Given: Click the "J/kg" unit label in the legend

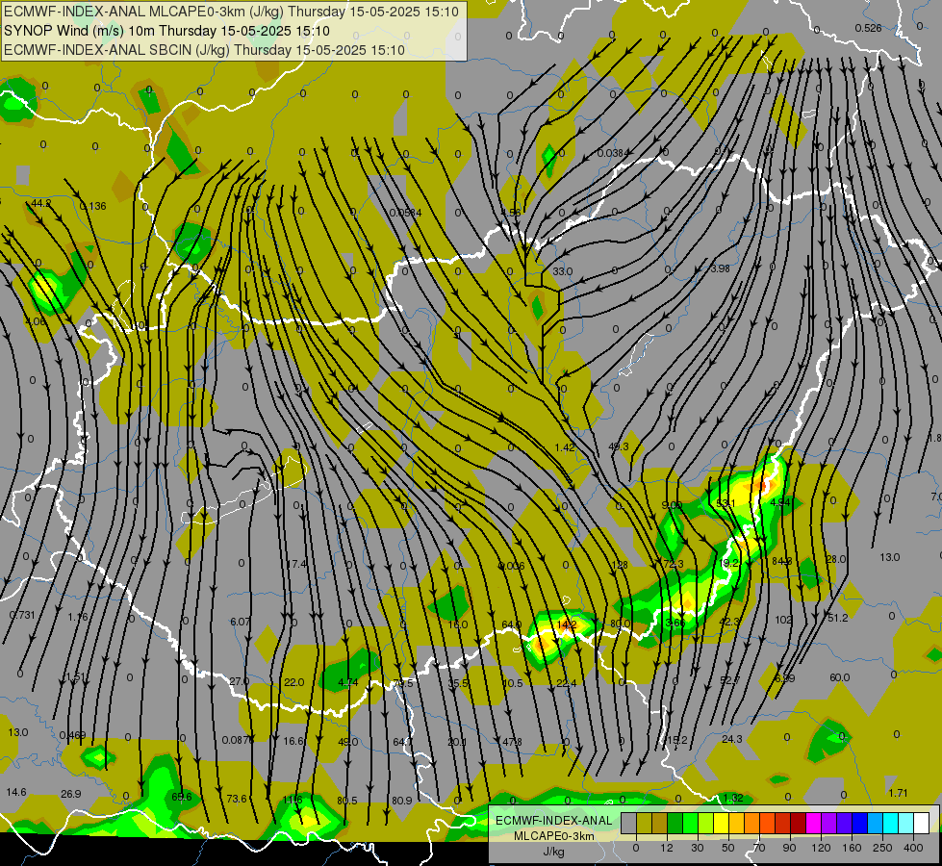Looking at the screenshot, I should click(553, 852).
